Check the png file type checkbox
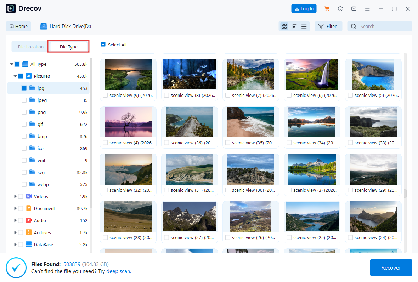418x282 pixels. click(x=24, y=112)
